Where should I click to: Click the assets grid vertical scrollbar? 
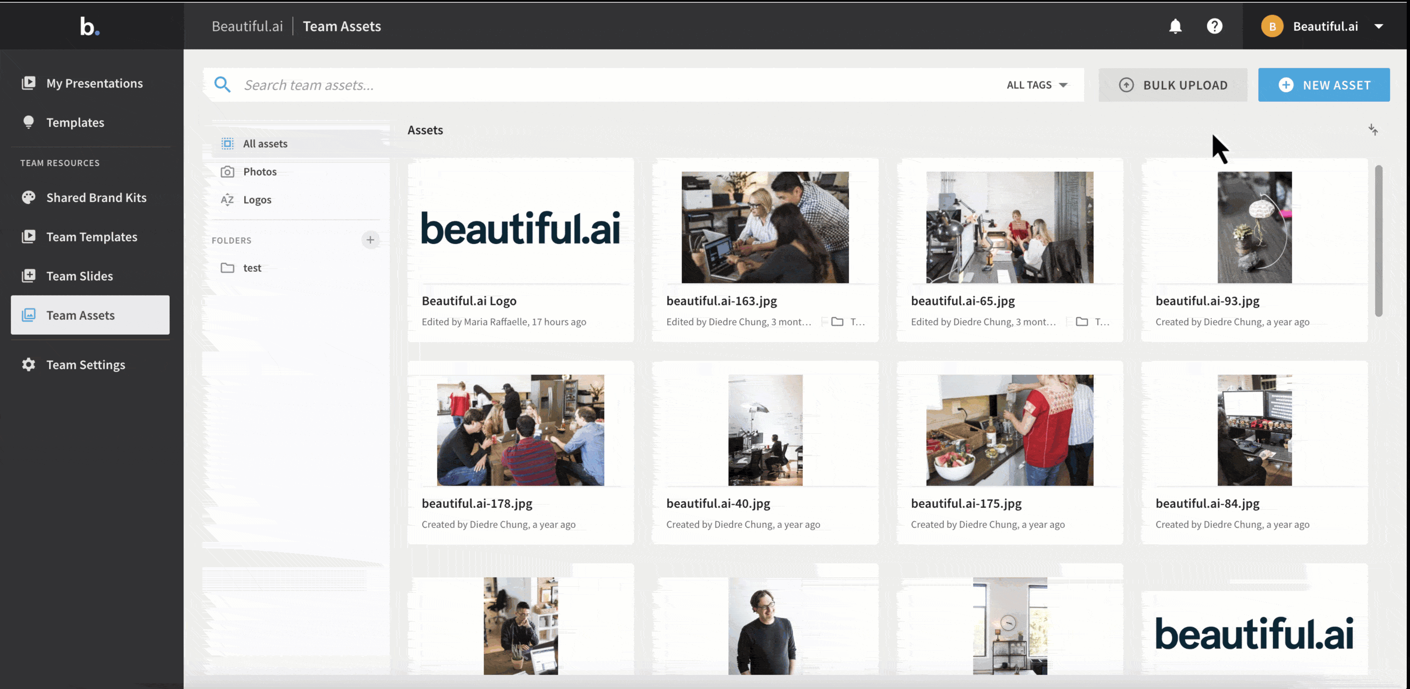pos(1378,241)
